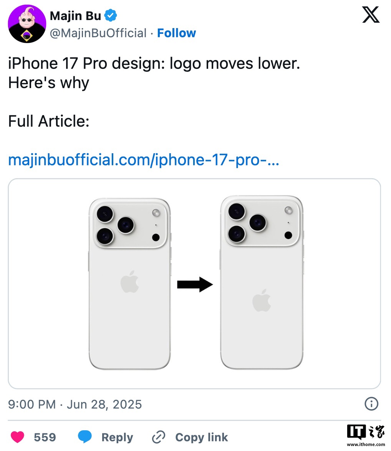Click the www.ithome.com watermark text
Image resolution: width=391 pixels, height=451 pixels.
tap(365, 444)
